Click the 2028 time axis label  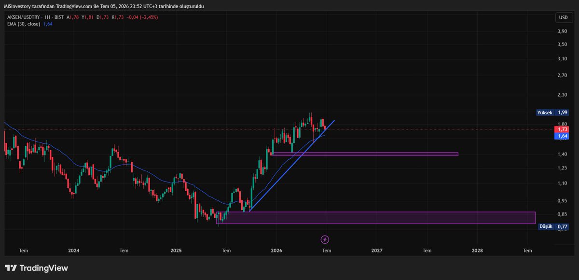point(477,251)
